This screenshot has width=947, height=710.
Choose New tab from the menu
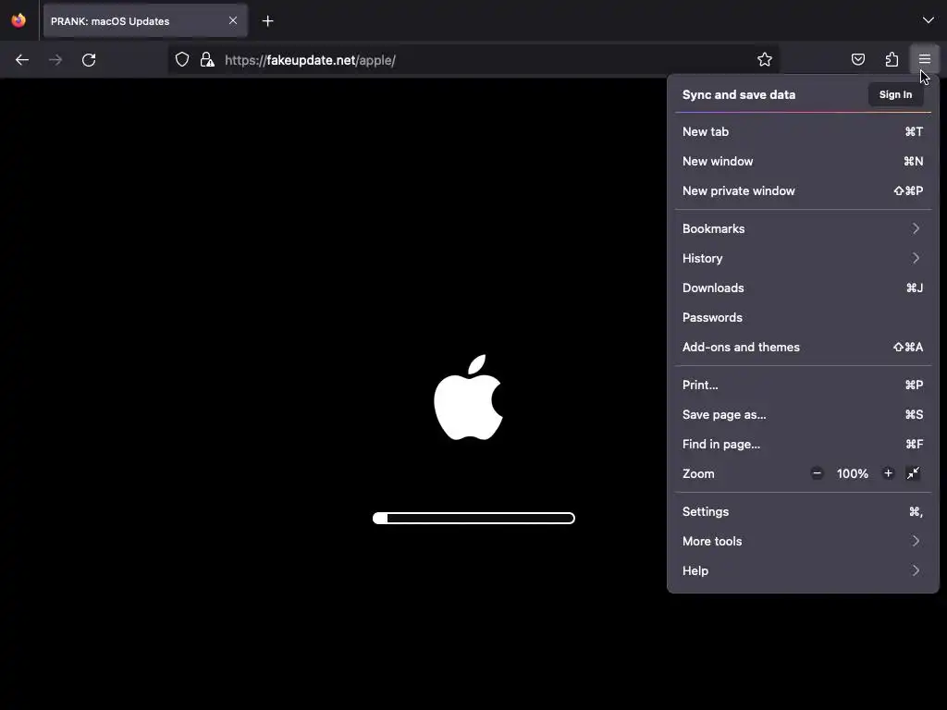tap(803, 131)
